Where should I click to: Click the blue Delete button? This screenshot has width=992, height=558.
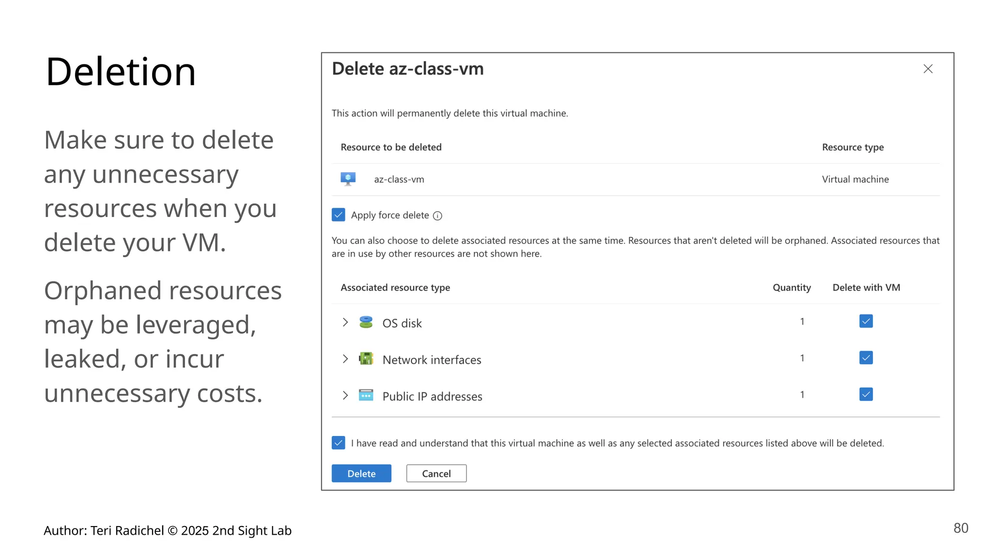[x=361, y=473]
